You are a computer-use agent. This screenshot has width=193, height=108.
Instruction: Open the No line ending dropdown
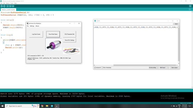154,68
